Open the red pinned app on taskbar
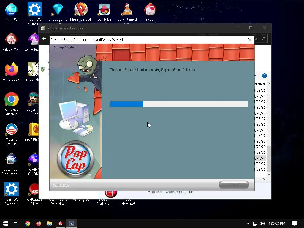The image size is (304, 228). tap(61, 224)
